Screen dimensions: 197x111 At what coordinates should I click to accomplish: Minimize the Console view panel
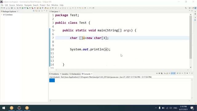click(190, 73)
